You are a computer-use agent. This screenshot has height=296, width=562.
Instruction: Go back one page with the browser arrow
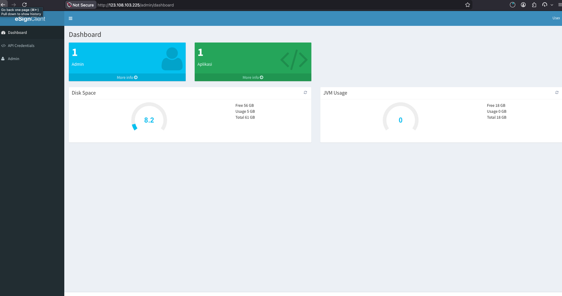[3, 5]
